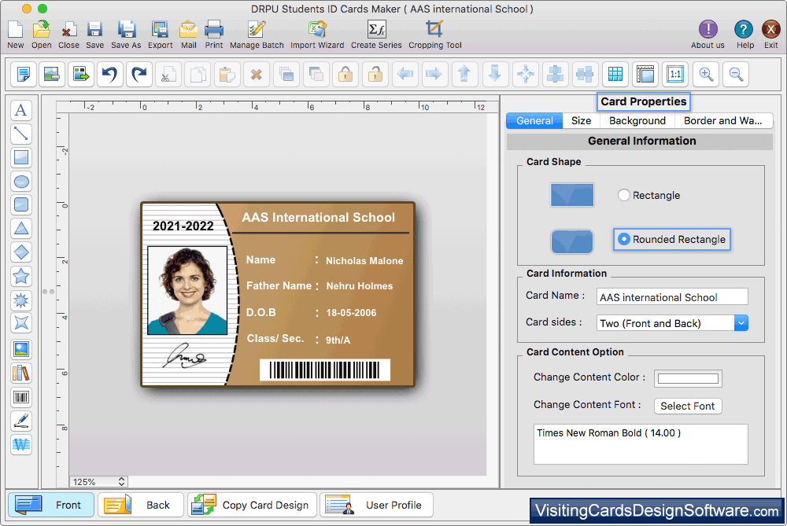This screenshot has width=787, height=526.
Task: Open the Card sides dropdown
Action: pos(672,323)
